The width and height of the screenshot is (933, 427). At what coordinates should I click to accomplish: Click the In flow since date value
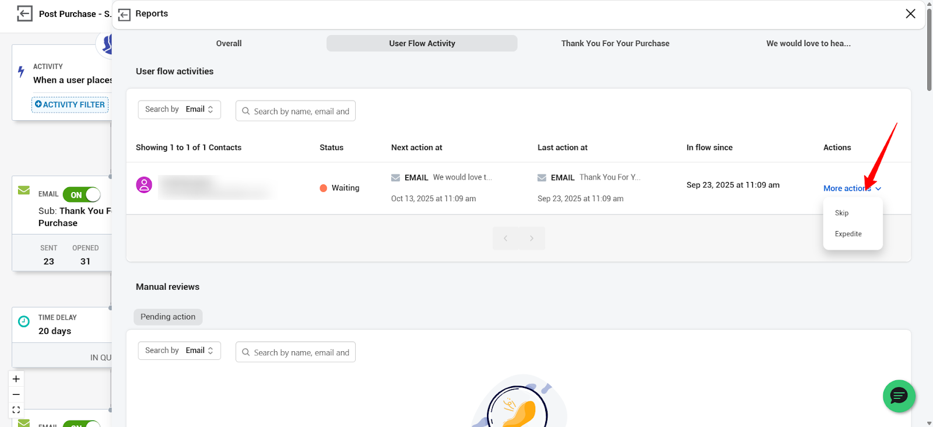(733, 185)
